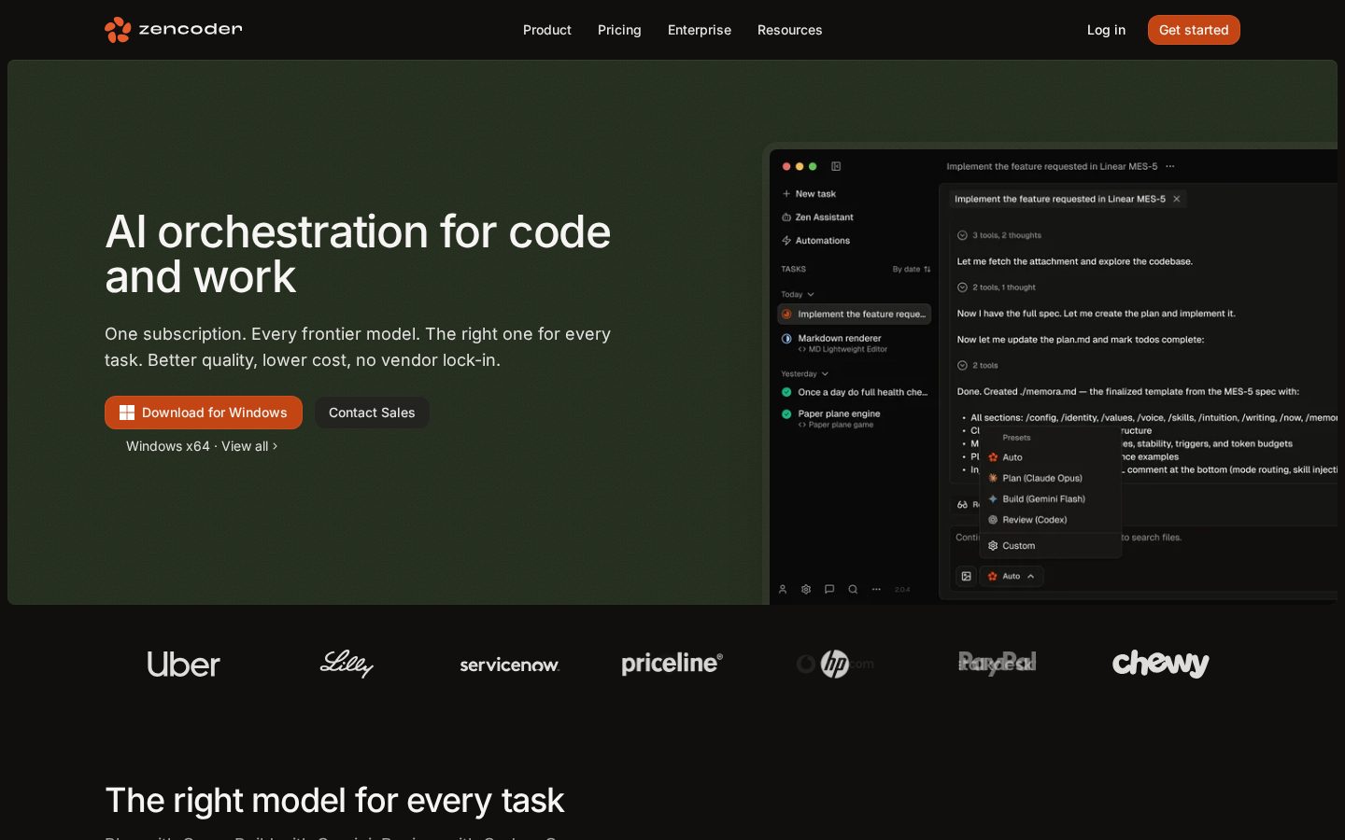Screen dimensions: 1345x840
Task: Choose the Build (Gemini Flash) preset
Action: point(1050,499)
